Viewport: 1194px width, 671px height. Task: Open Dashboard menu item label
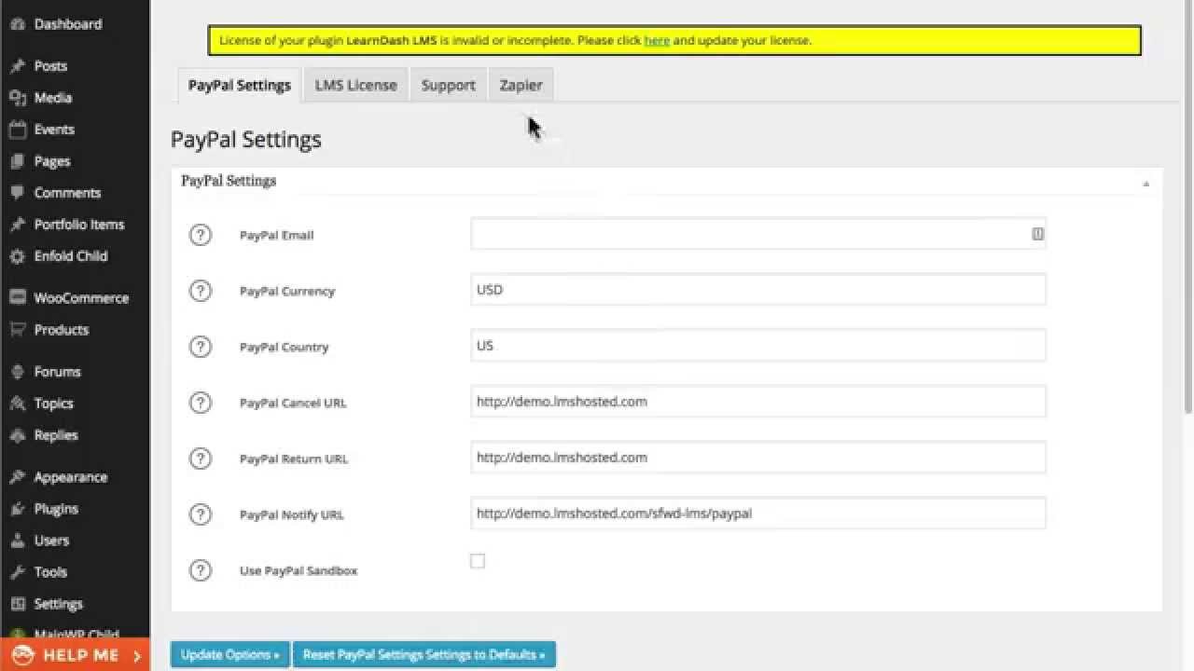coord(68,24)
